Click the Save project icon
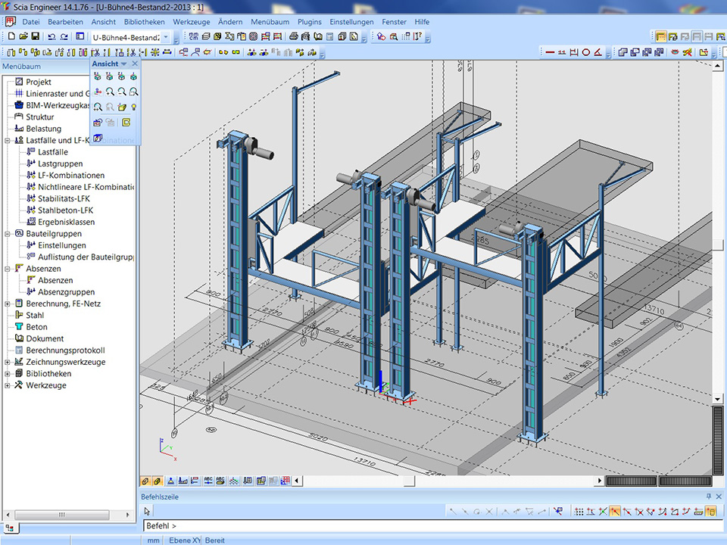 tap(35, 36)
